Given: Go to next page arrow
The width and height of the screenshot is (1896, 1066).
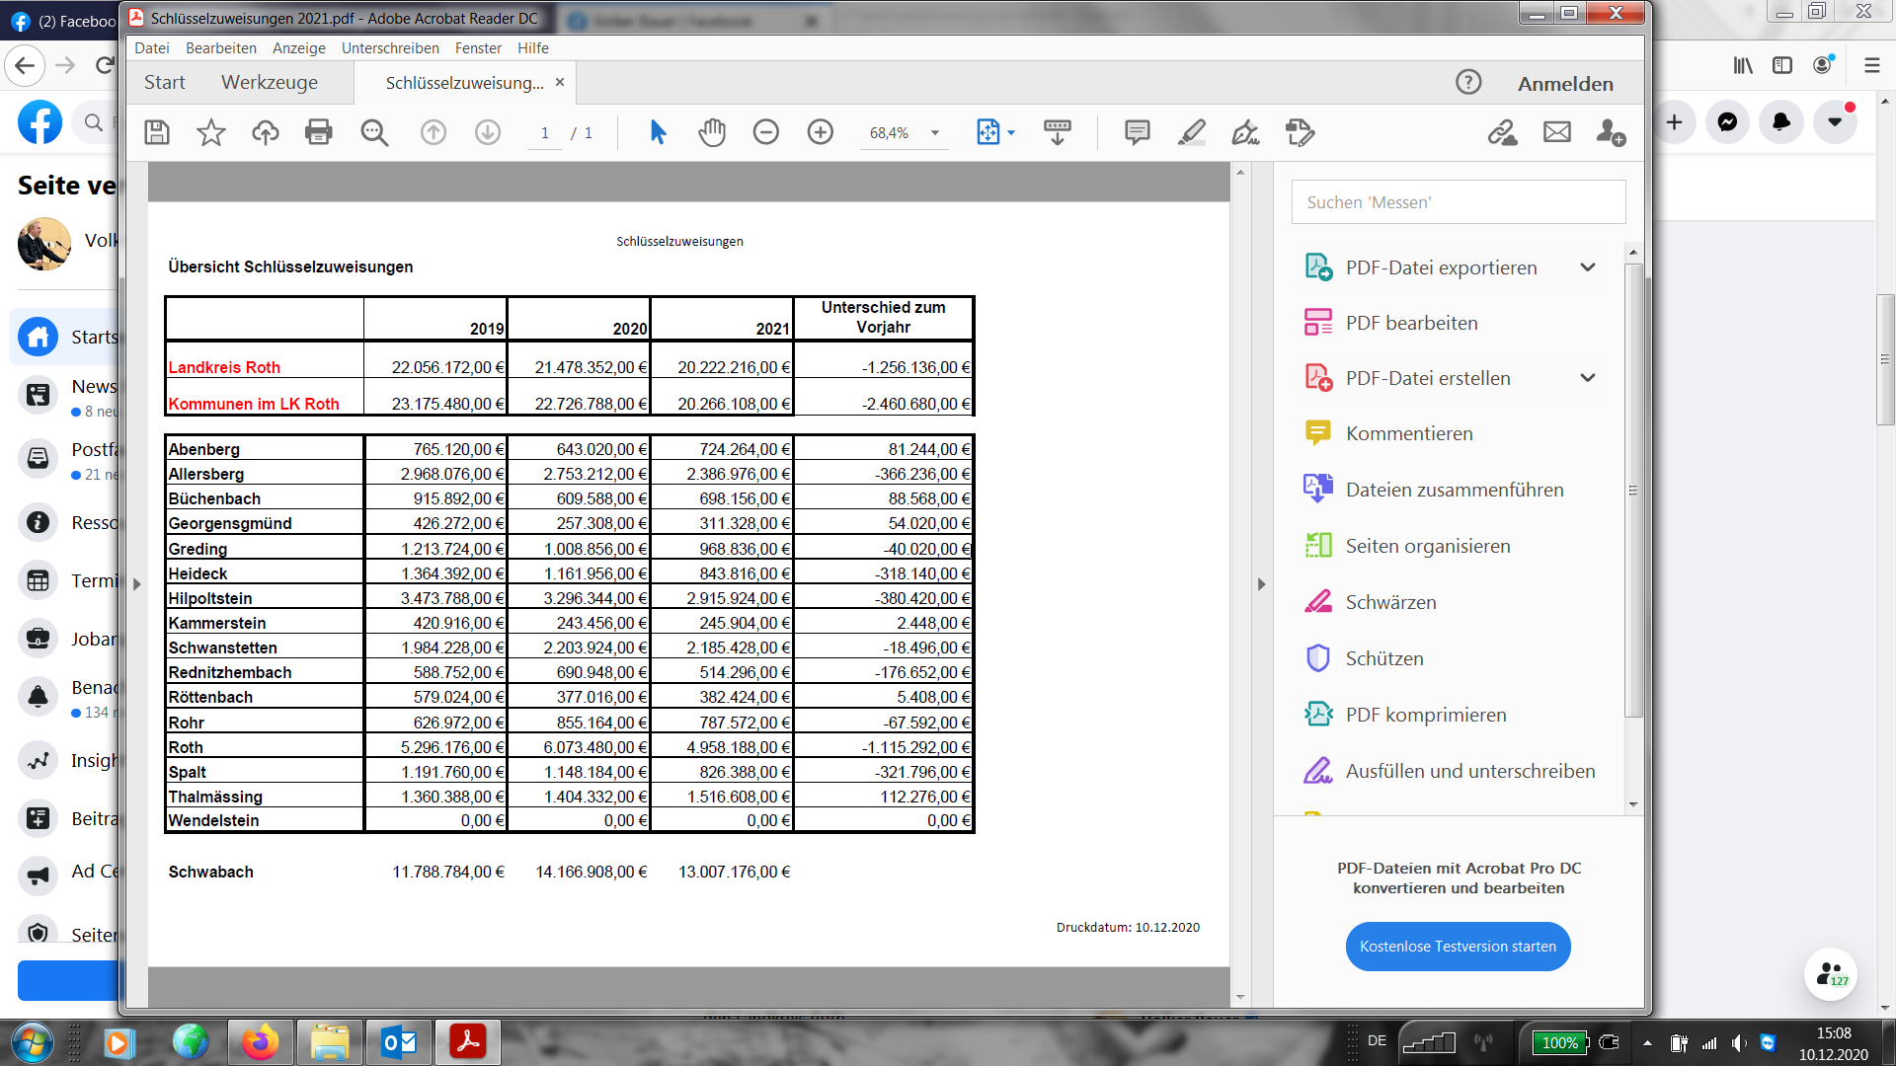Looking at the screenshot, I should point(488,132).
